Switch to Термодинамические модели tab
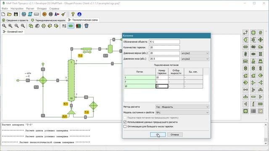This screenshot has width=269, height=151. 48,20
